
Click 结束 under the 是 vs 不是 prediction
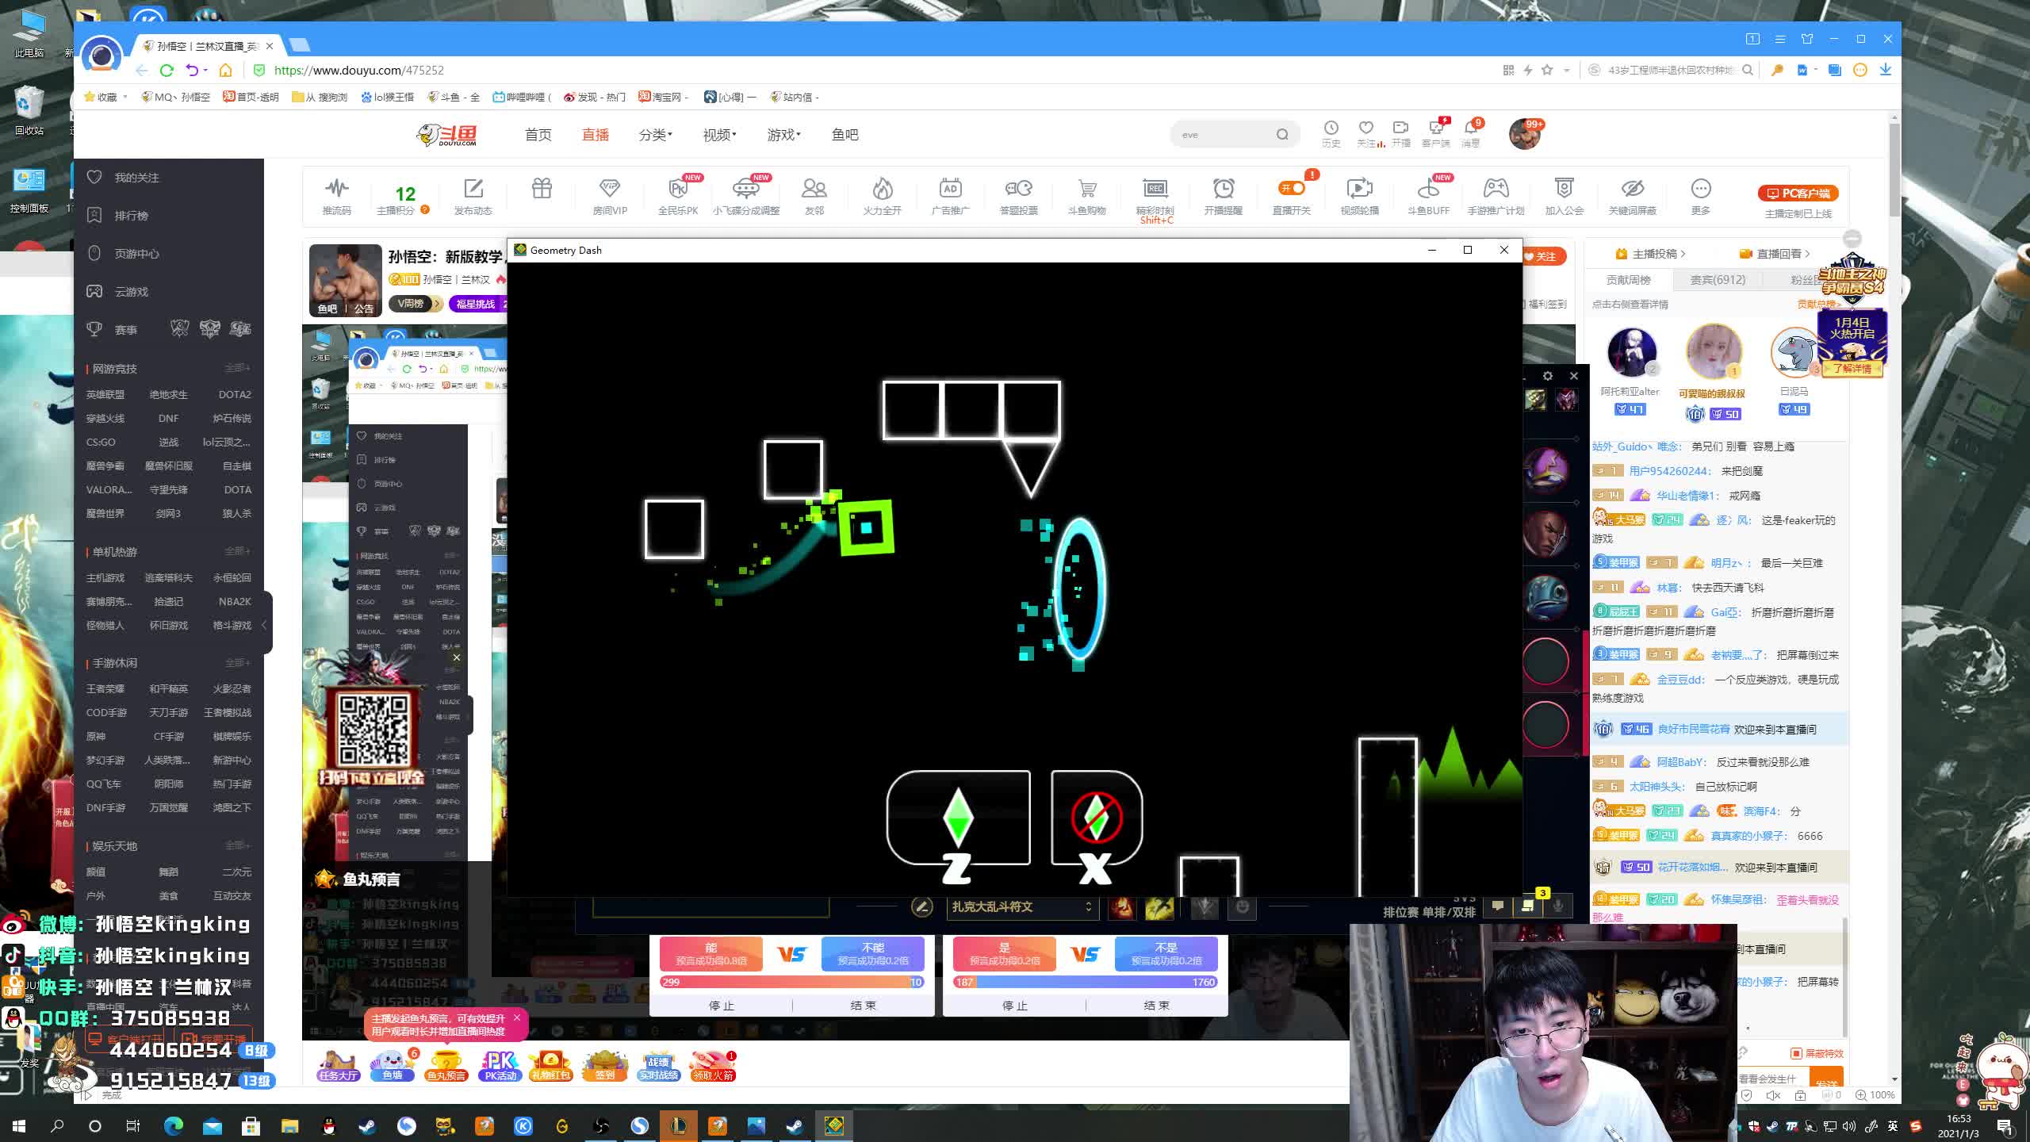1157,1006
